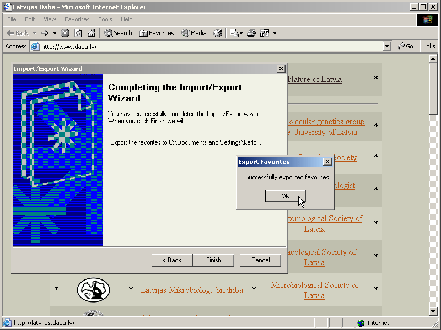Click the page icon in address bar
441x330 pixels.
pyautogui.click(x=35, y=46)
